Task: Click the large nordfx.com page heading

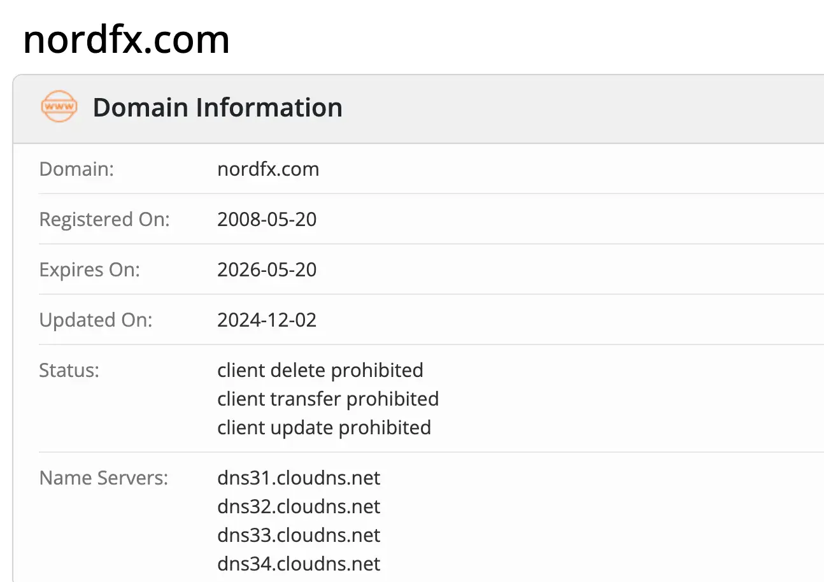Action: (x=126, y=39)
